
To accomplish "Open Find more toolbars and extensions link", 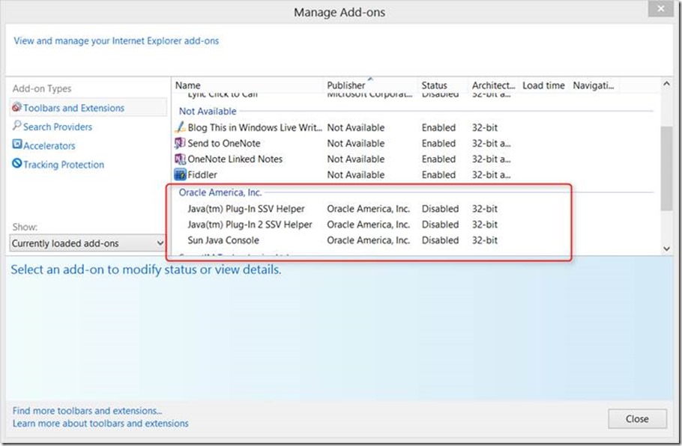I will (87, 410).
